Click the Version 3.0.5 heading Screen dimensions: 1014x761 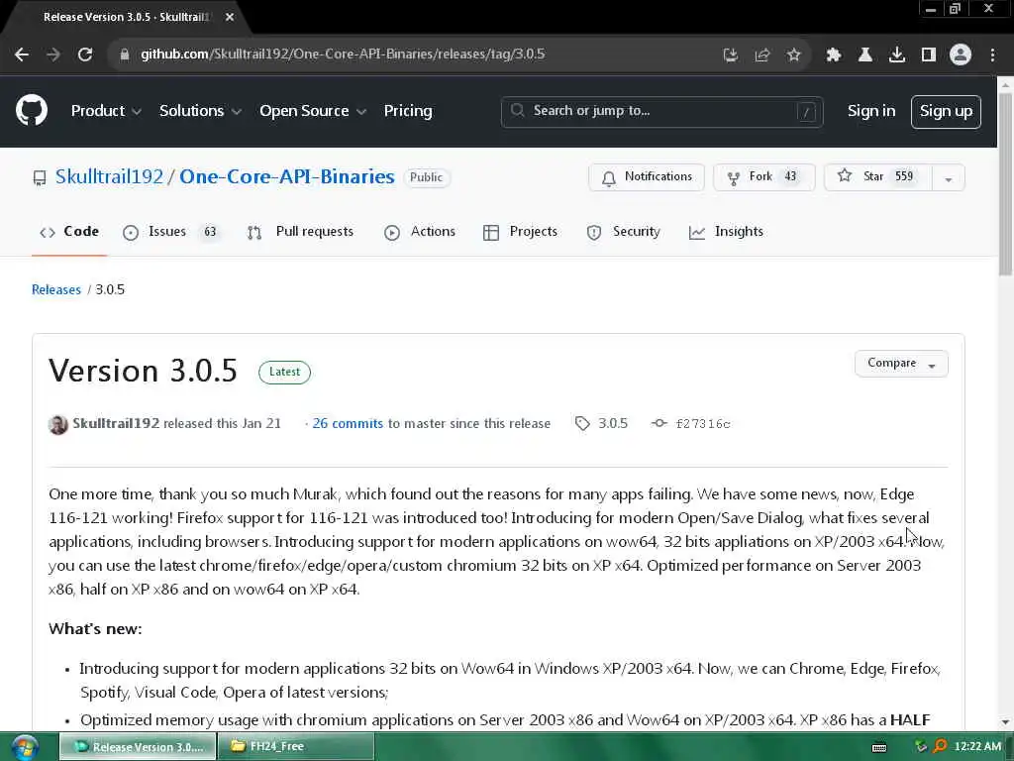(143, 371)
